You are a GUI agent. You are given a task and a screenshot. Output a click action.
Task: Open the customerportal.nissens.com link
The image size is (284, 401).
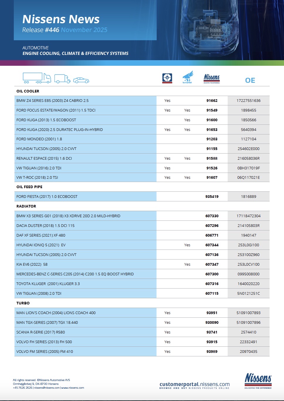click(195, 384)
